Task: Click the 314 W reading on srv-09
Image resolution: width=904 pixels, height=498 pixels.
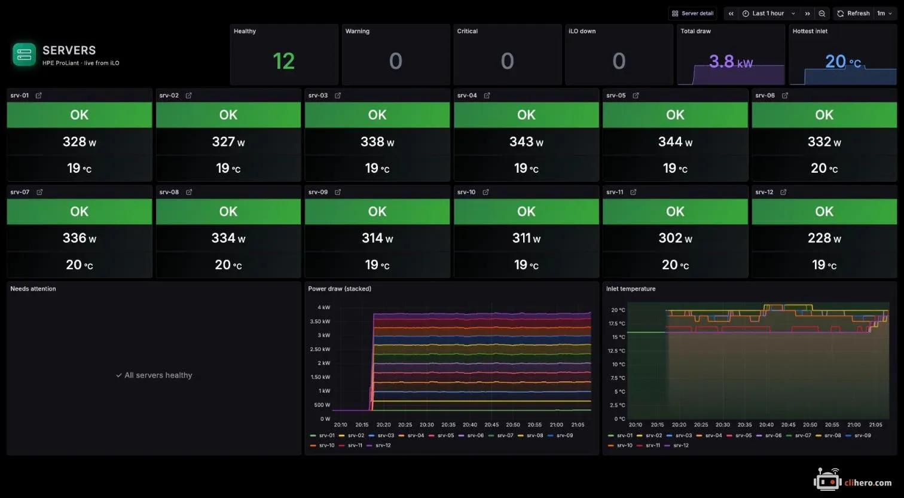Action: (377, 238)
